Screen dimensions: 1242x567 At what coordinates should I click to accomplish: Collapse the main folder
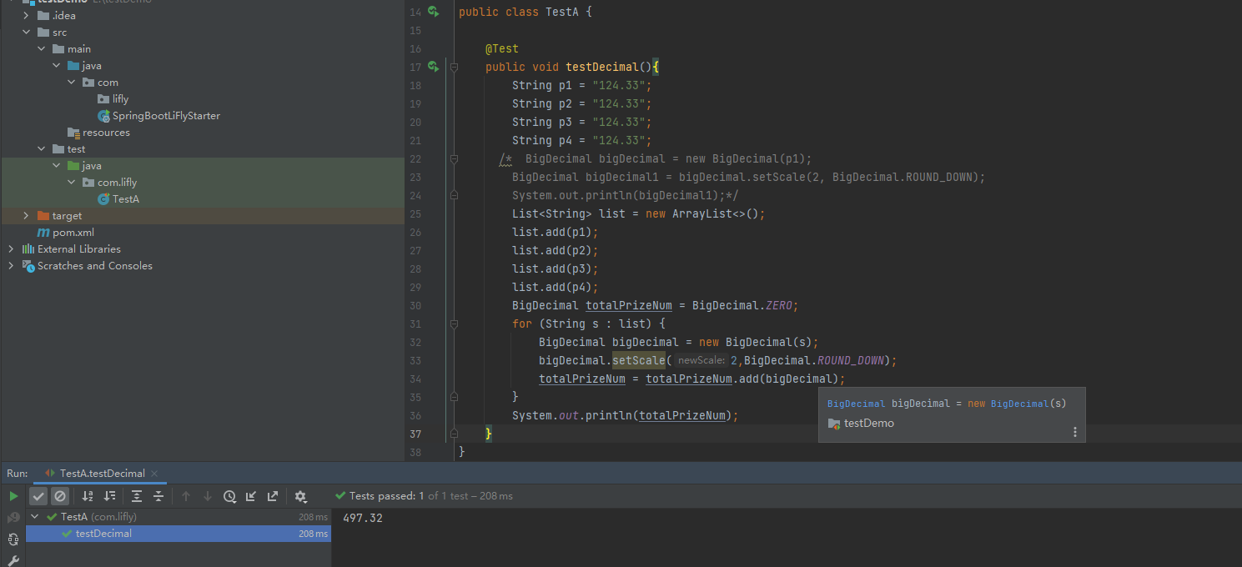pyautogui.click(x=41, y=49)
